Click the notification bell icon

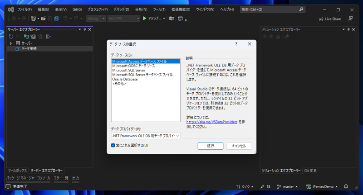[x=346, y=186]
